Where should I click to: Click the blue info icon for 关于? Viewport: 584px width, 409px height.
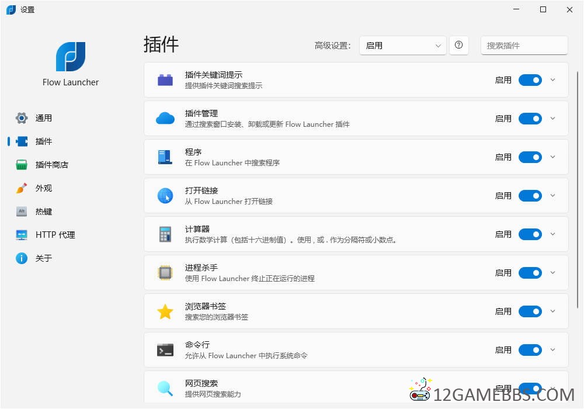(22, 258)
